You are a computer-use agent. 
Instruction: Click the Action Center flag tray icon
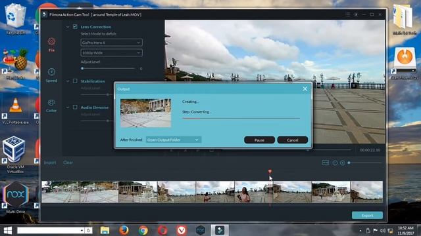(x=375, y=230)
